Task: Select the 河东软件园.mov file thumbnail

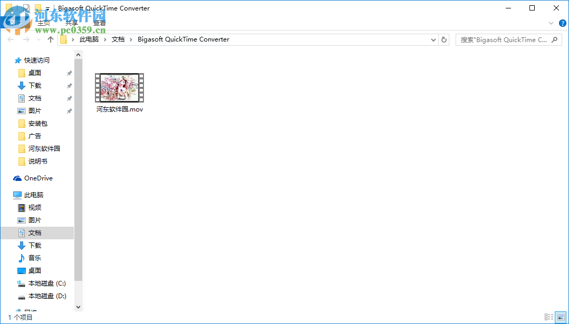Action: tap(119, 87)
